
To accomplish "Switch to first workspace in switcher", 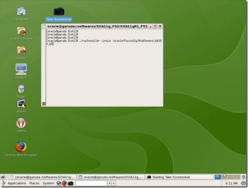I will [218, 177].
